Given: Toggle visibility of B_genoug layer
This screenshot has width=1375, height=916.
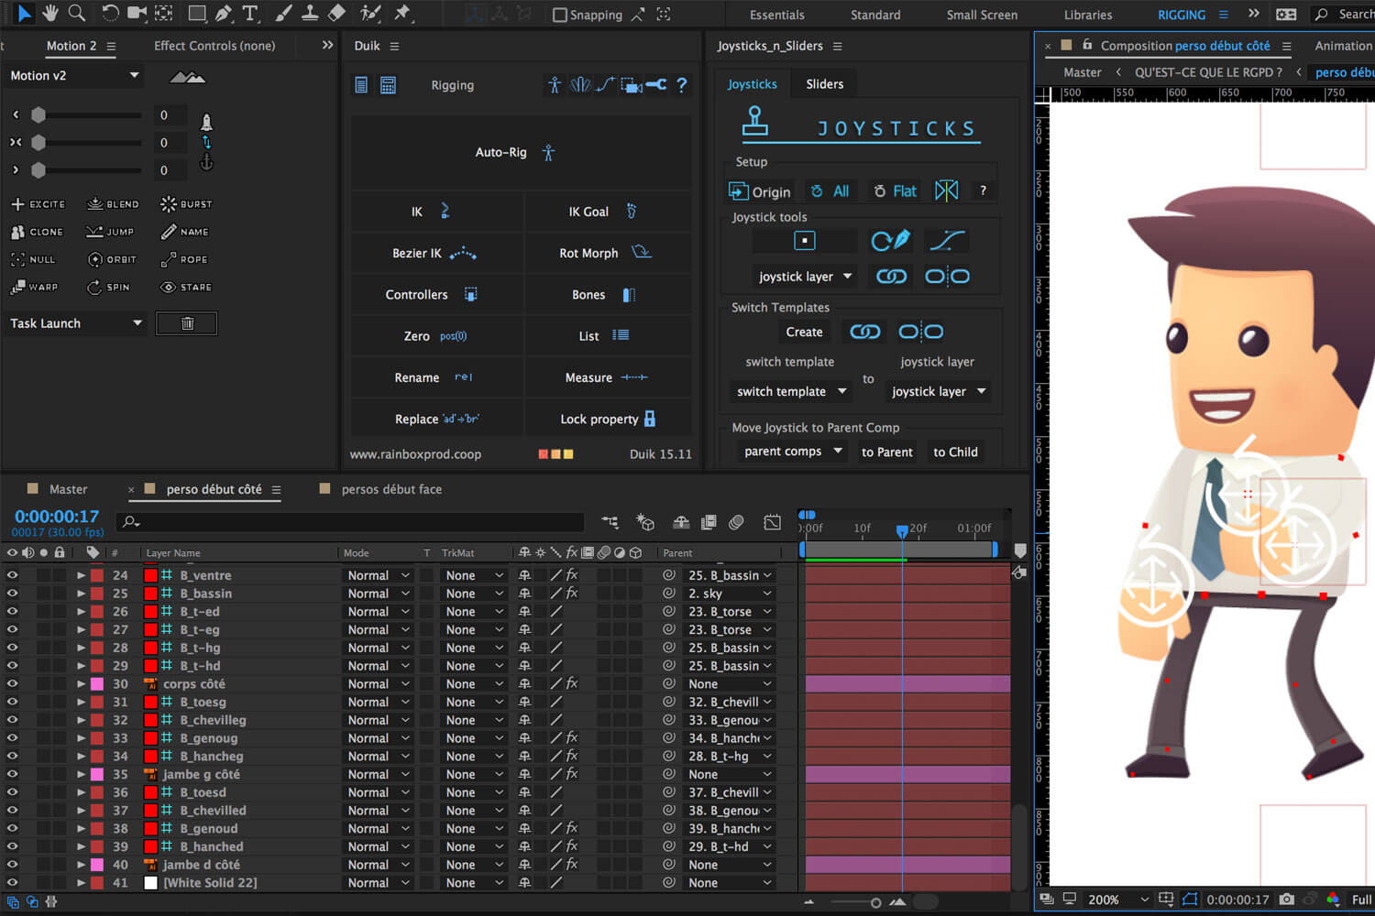Looking at the screenshot, I should click(x=12, y=738).
